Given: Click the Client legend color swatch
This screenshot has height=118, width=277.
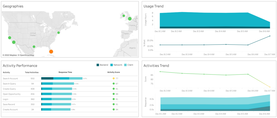Looking at the screenshot, I should tap(125, 65).
